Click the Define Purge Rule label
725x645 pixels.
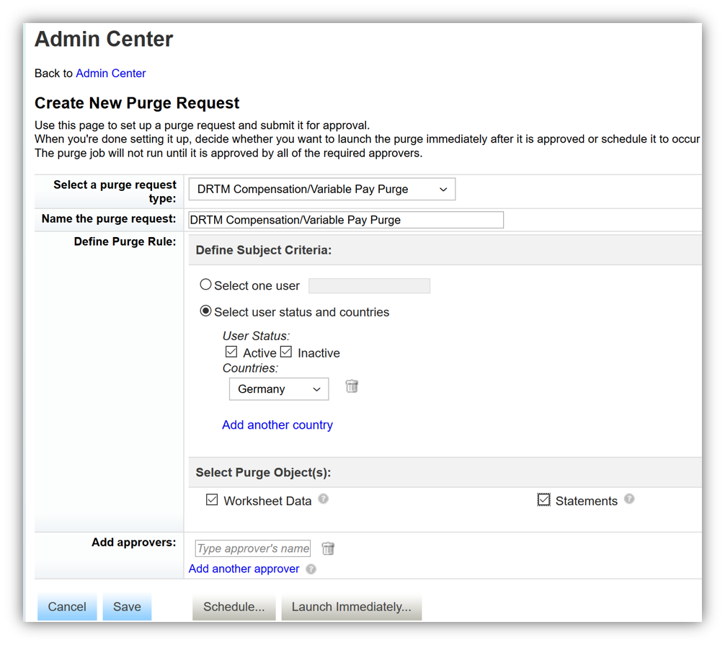(x=125, y=241)
